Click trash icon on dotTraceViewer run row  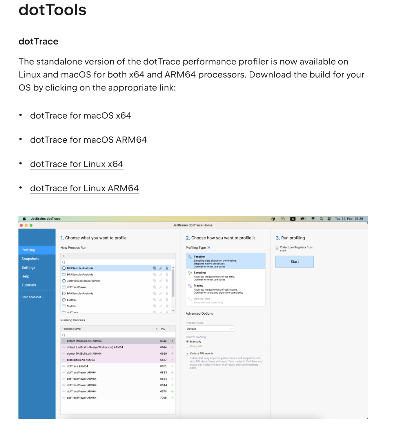tap(167, 287)
